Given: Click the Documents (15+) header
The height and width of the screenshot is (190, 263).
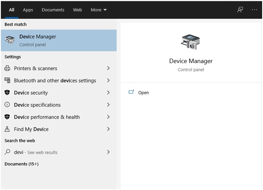Looking at the screenshot, I should (21, 164).
